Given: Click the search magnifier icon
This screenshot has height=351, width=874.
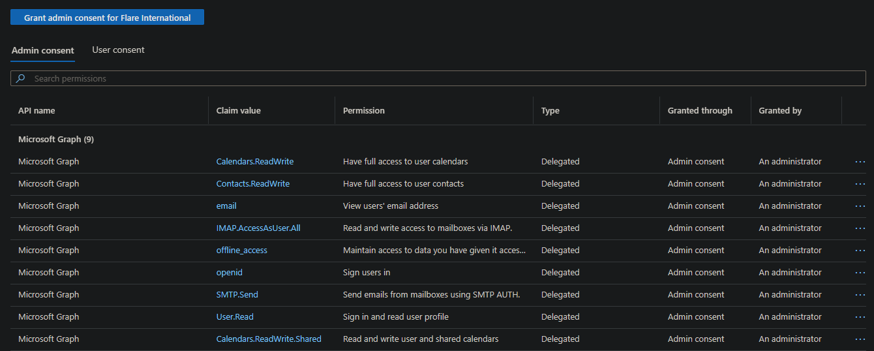Looking at the screenshot, I should 21,78.
